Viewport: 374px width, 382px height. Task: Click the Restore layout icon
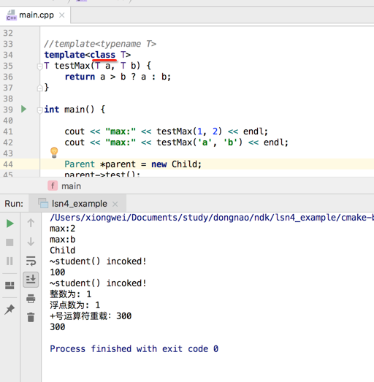coord(9,286)
